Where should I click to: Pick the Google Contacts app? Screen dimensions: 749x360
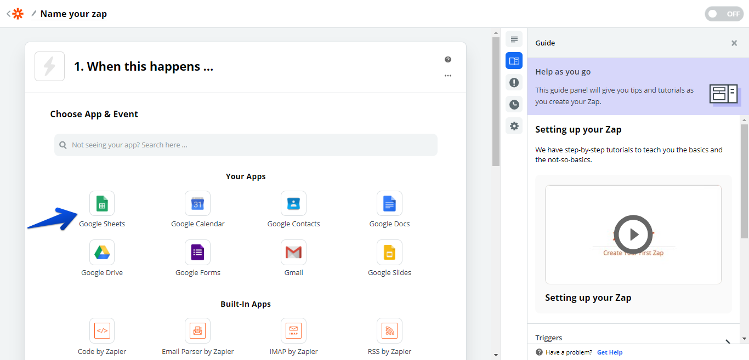[x=293, y=204]
